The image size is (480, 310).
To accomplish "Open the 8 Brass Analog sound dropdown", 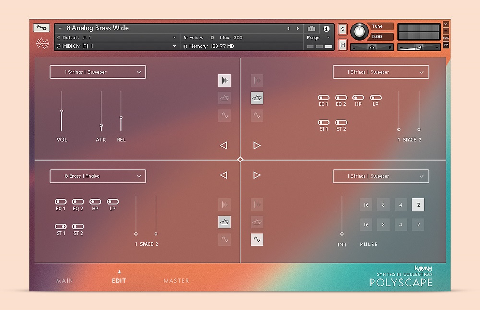I will click(x=98, y=176).
